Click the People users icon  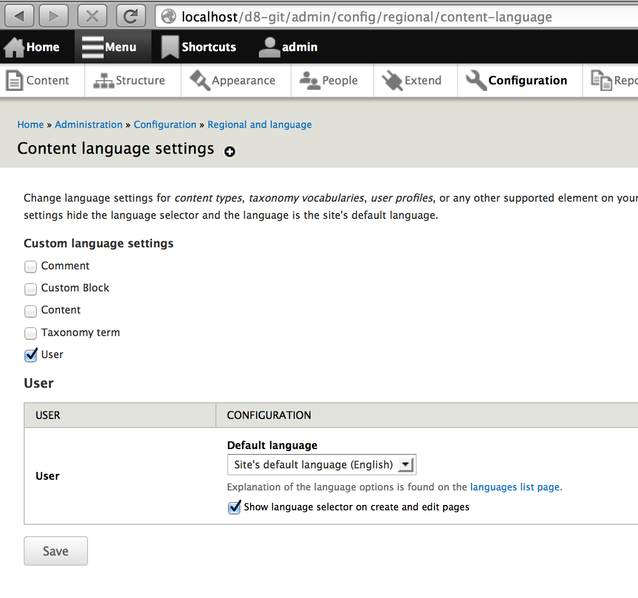coord(310,81)
